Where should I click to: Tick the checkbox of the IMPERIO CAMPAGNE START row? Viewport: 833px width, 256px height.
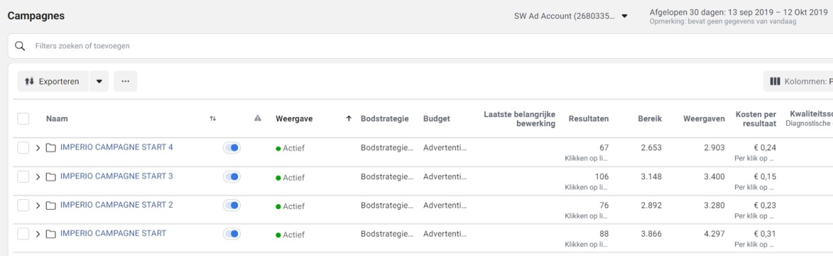pos(23,234)
